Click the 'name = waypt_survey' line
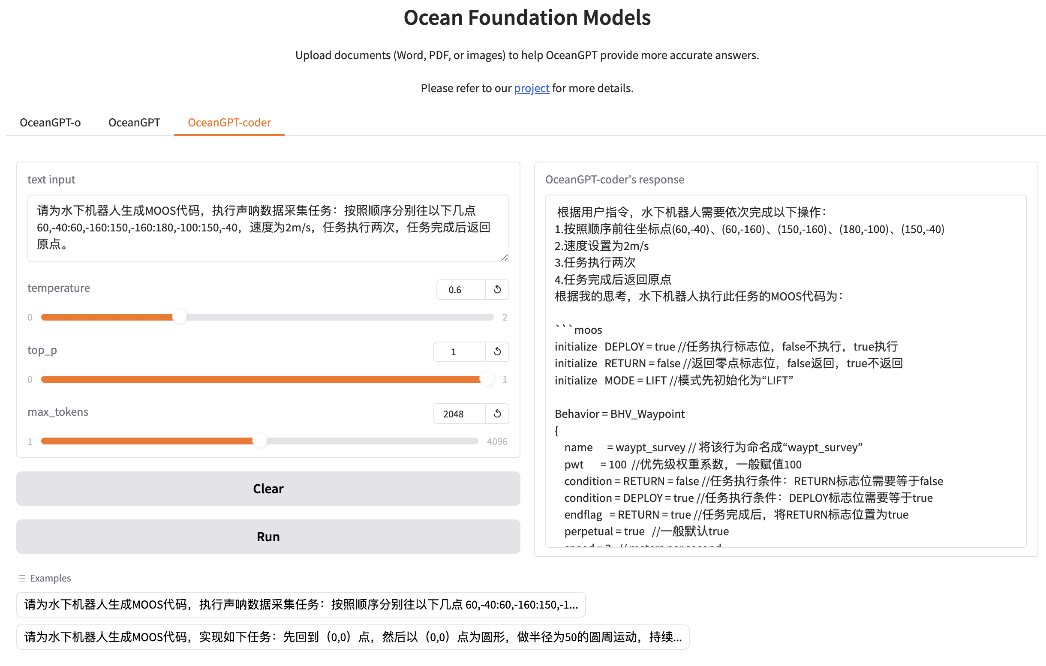The height and width of the screenshot is (666, 1046). point(713,447)
